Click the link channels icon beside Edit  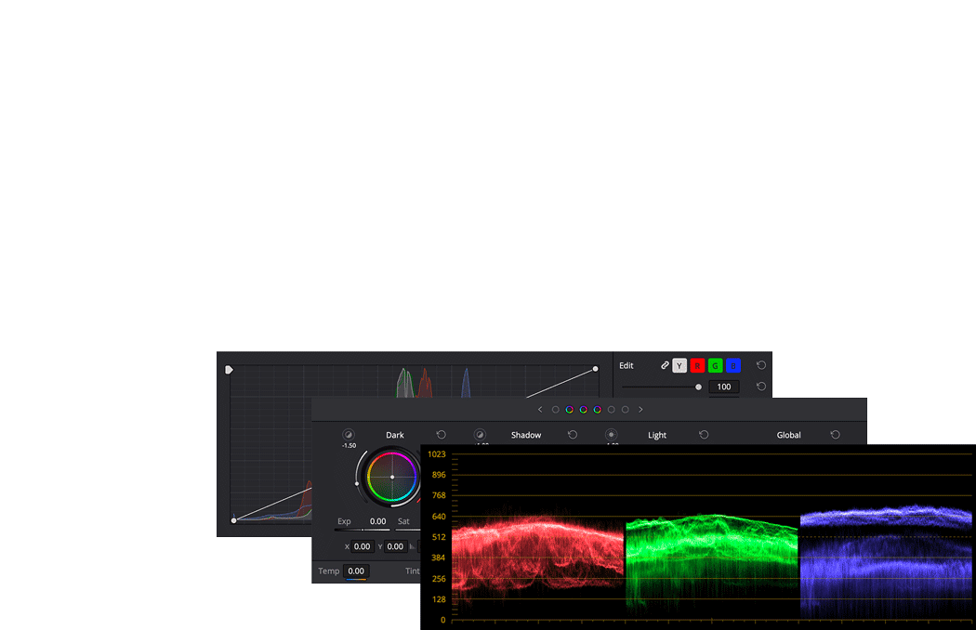pos(665,365)
